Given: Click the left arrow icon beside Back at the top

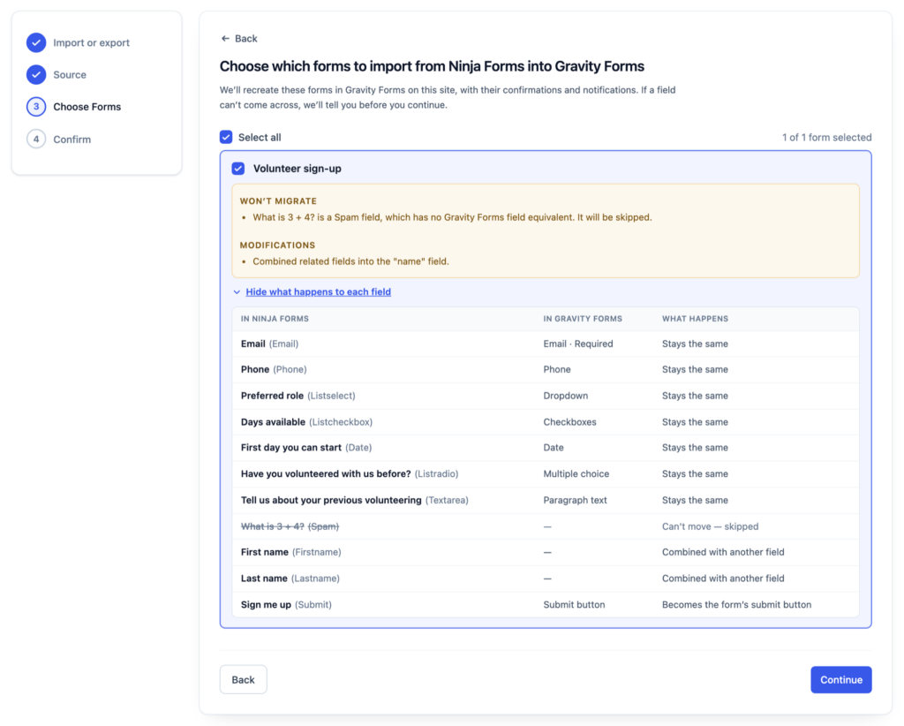Looking at the screenshot, I should coord(225,39).
